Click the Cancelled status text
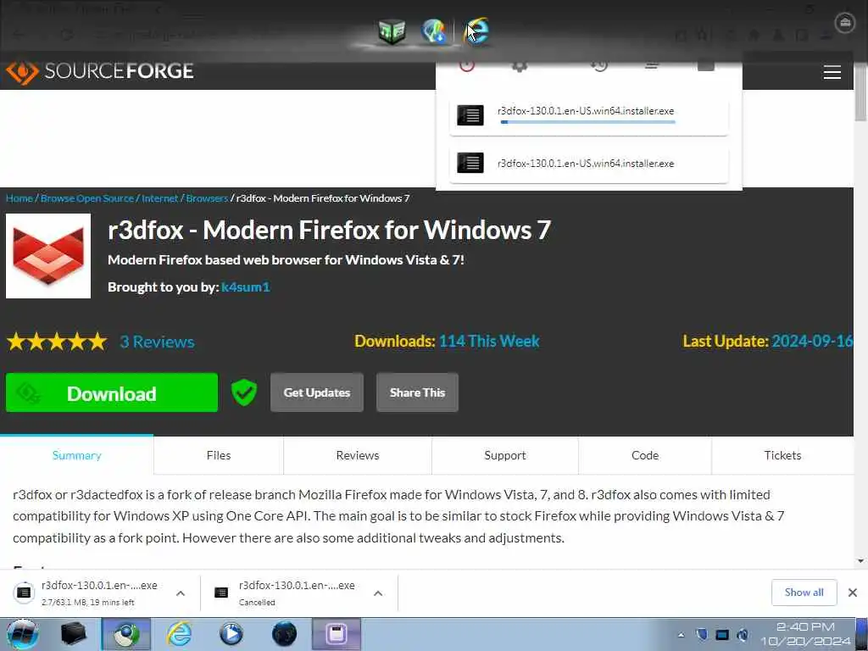868x651 pixels. [x=257, y=603]
